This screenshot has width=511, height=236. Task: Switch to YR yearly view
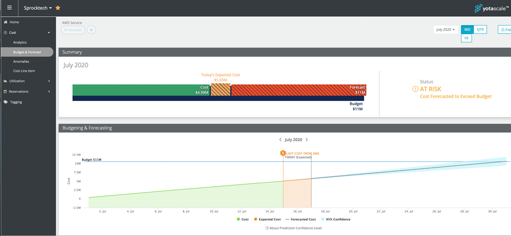pyautogui.click(x=467, y=38)
